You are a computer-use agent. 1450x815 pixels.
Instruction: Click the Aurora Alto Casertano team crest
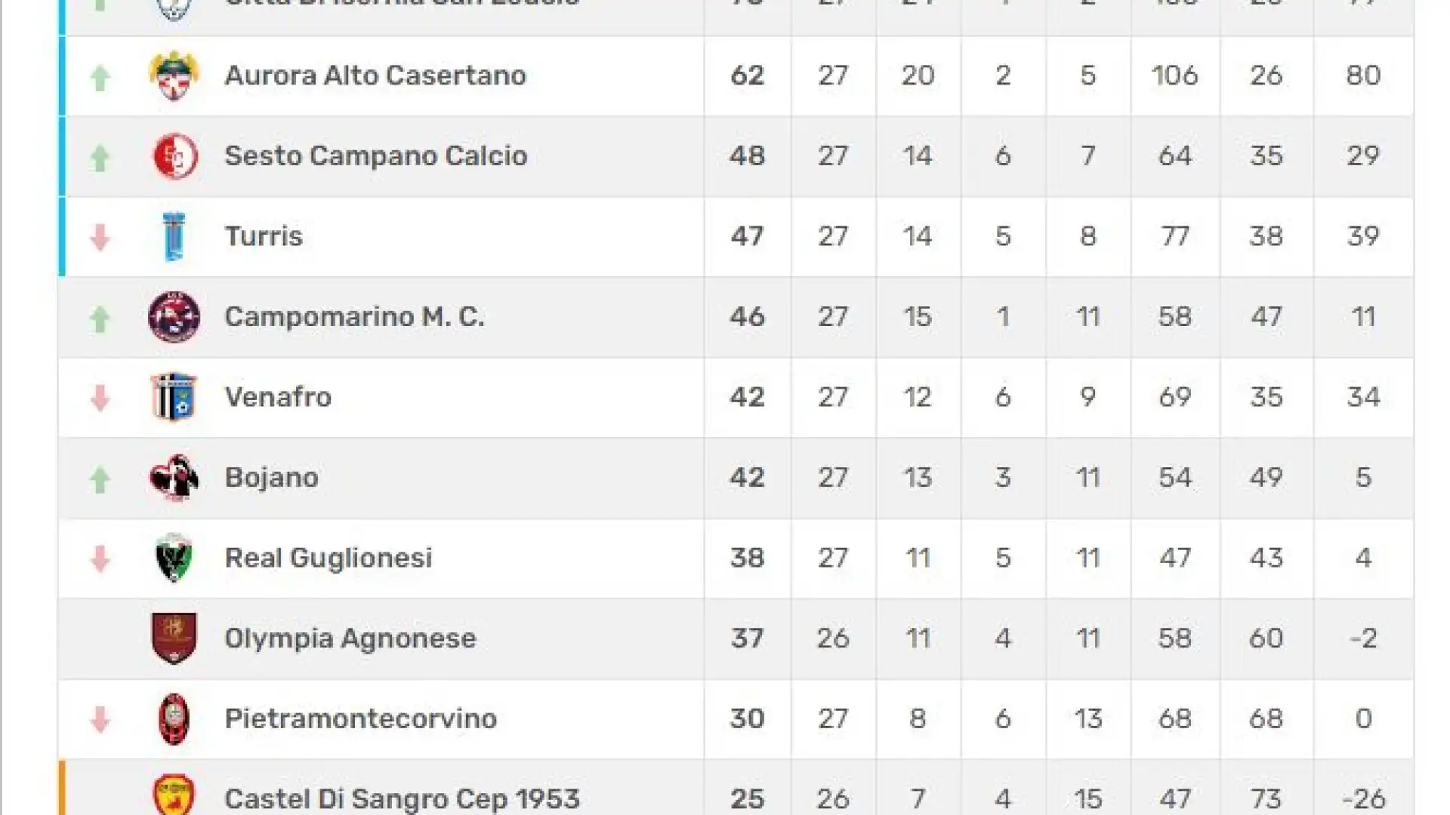[174, 75]
